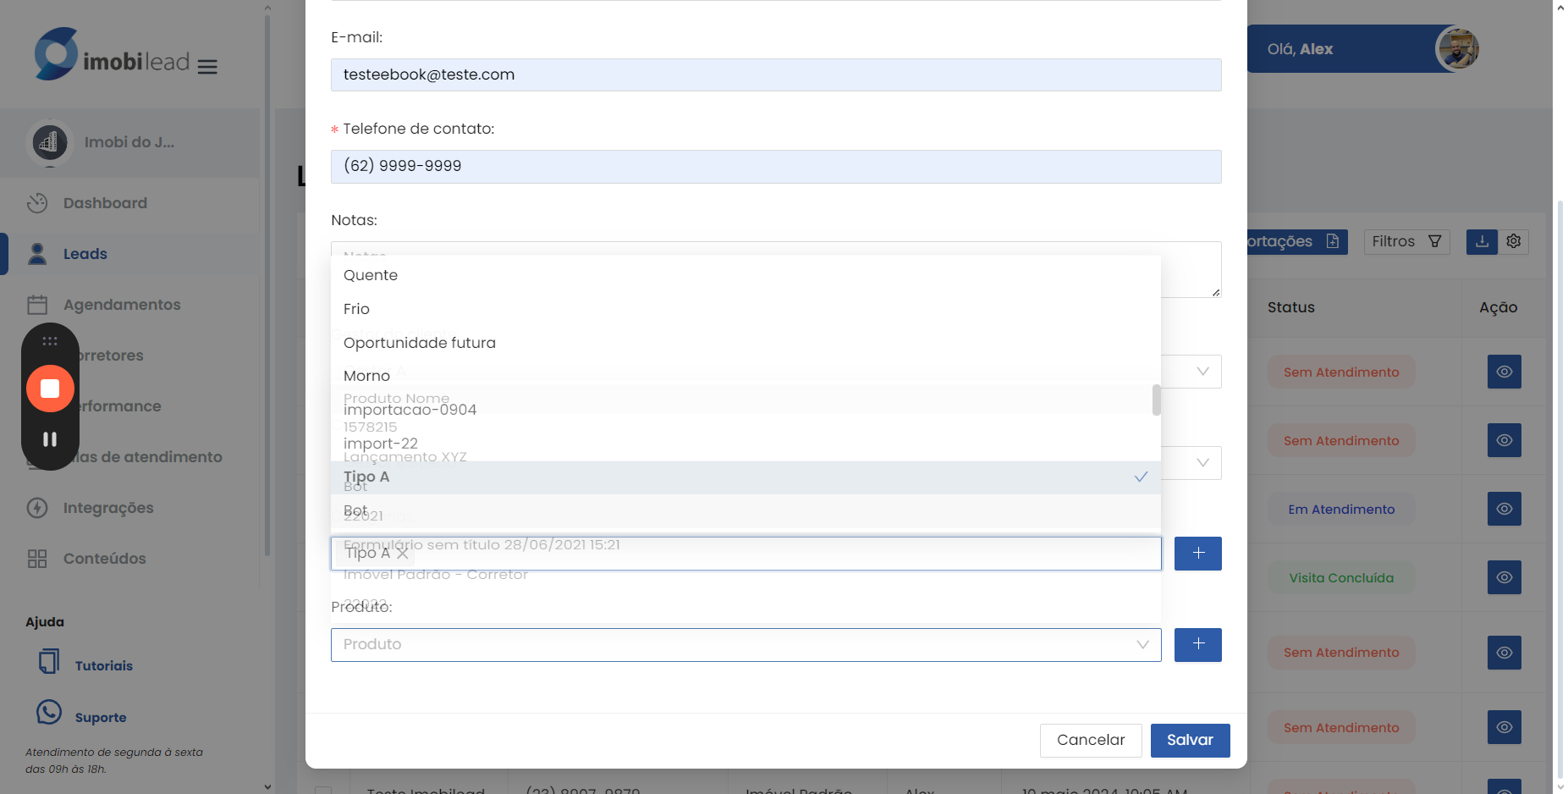Viewport: 1568px width, 794px height.
Task: Open Dashboard in the sidebar
Action: coord(105,203)
